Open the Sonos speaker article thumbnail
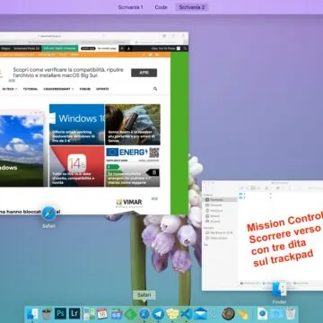This screenshot has width=323, height=323. point(133,125)
